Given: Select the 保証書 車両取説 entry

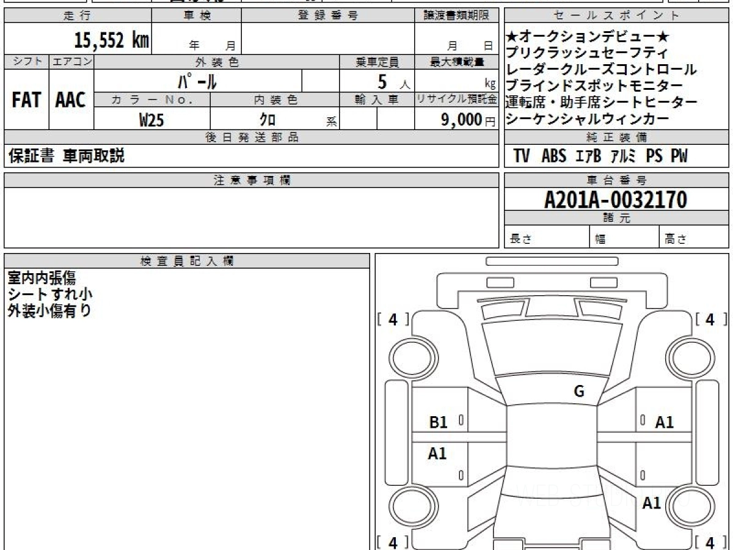Looking at the screenshot, I should [66, 156].
